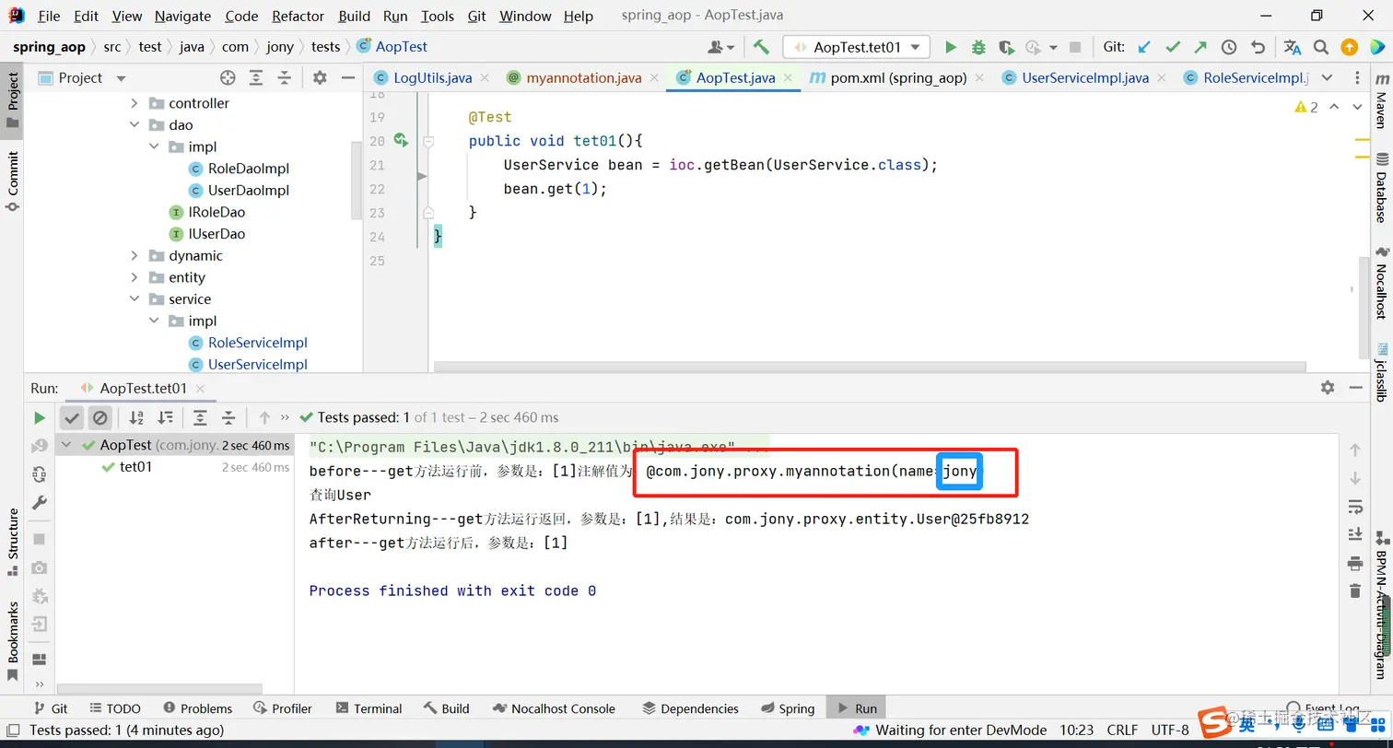Clear console output with trash icon
This screenshot has height=748, width=1393.
click(x=1354, y=590)
